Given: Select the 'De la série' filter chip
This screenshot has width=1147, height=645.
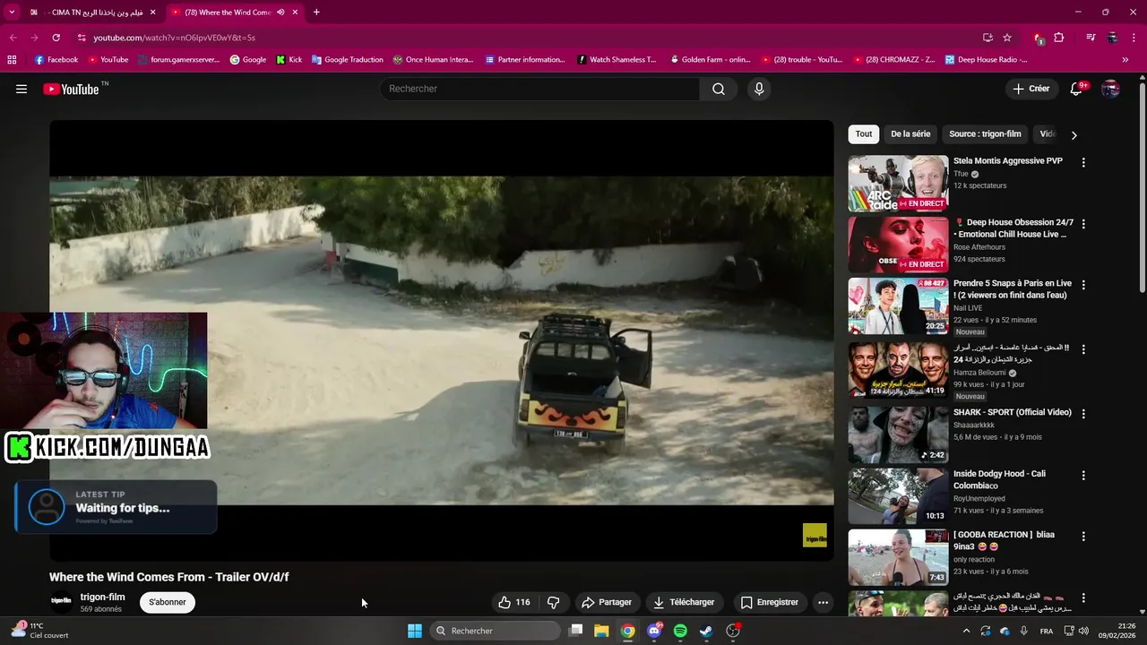Looking at the screenshot, I should (910, 134).
